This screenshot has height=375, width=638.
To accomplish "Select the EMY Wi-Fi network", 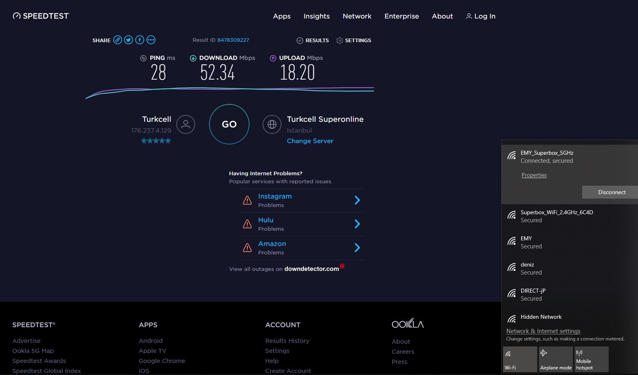I will point(569,242).
